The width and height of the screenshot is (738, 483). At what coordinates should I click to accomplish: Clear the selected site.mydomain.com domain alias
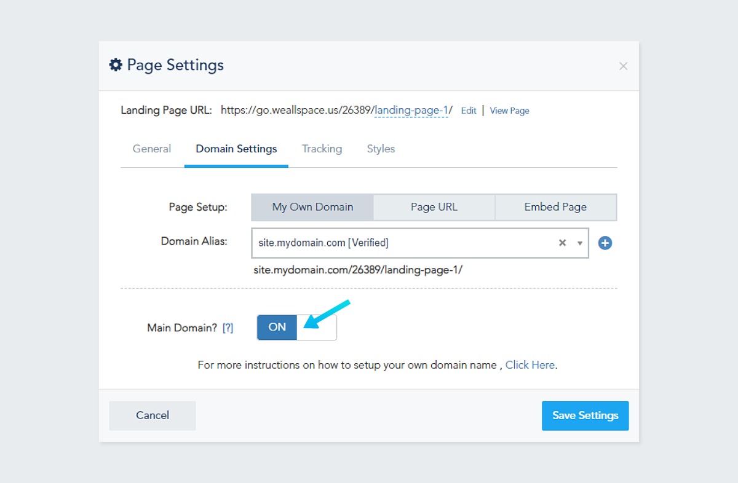(562, 243)
